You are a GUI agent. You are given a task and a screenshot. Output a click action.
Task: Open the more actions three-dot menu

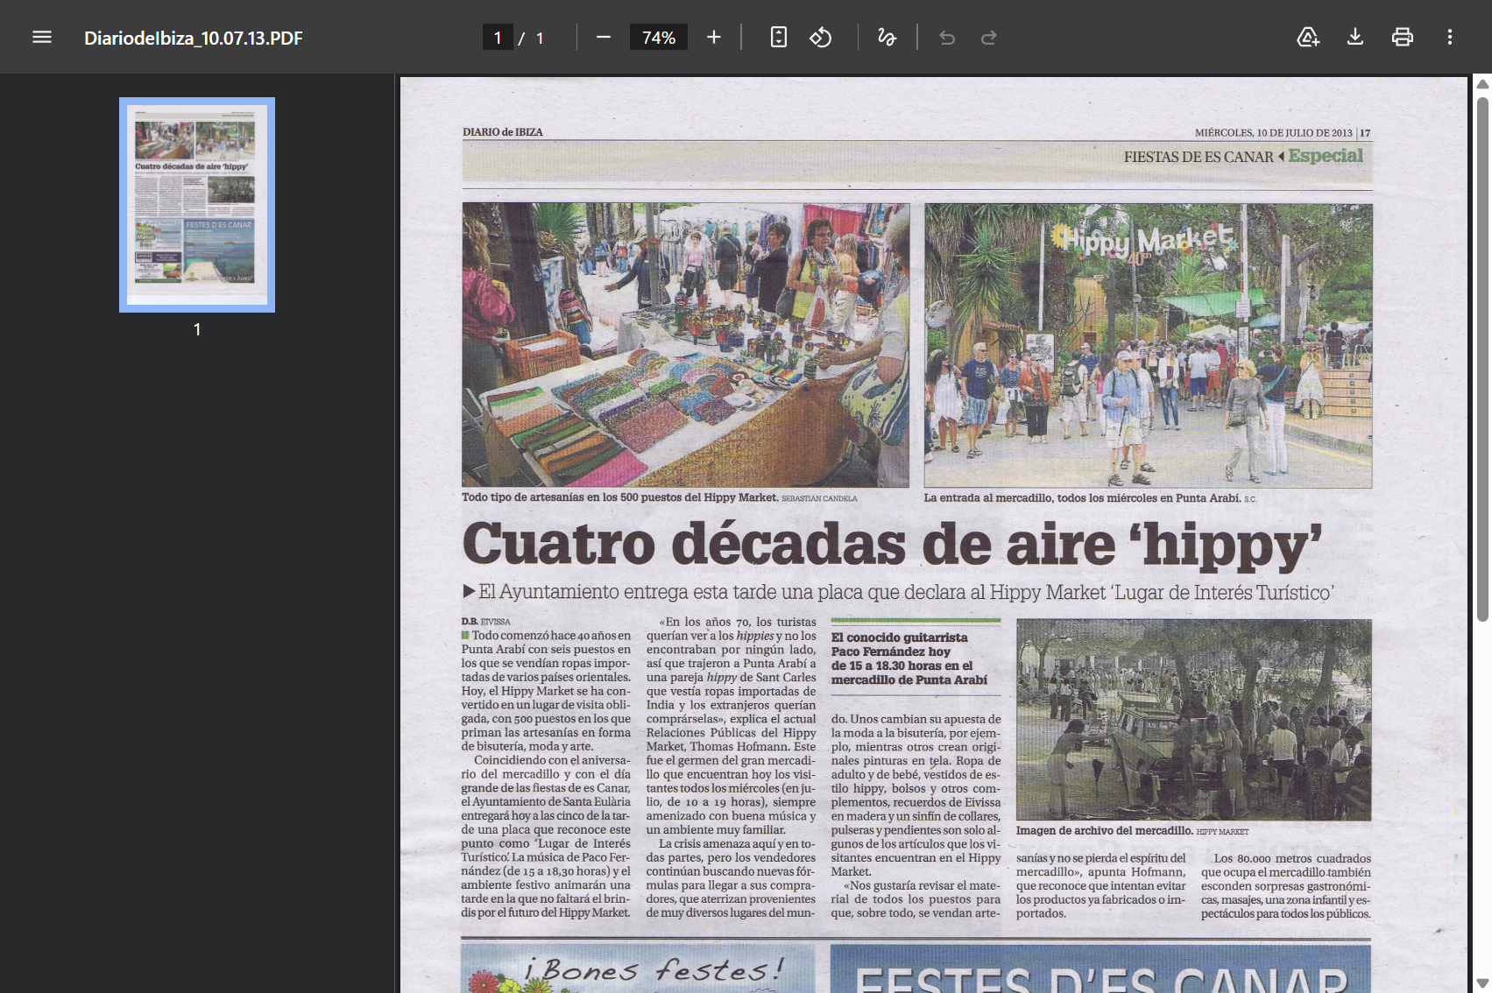click(1450, 38)
